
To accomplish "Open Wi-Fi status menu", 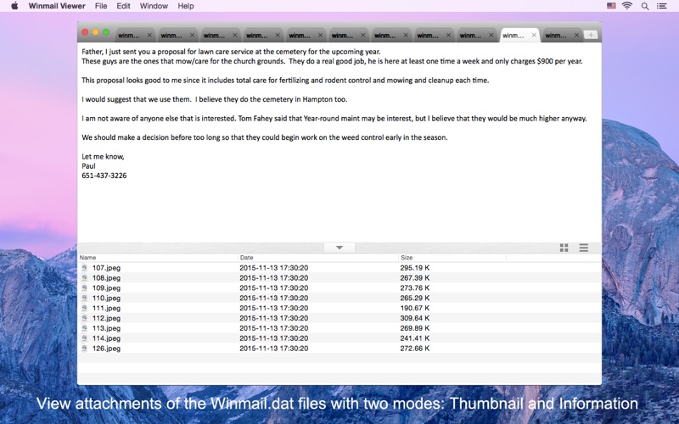I will coord(627,6).
